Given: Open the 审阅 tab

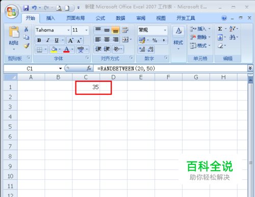Looking at the screenshot, I should 141,18.
